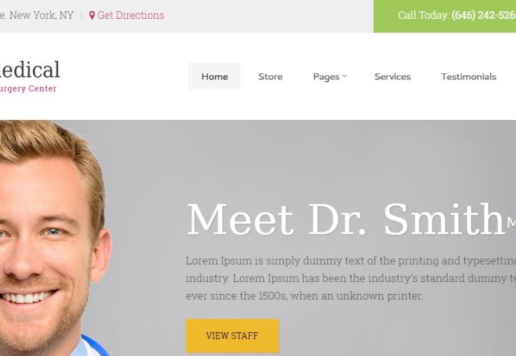This screenshot has width=516, height=356.
Task: Select the Home menu item
Action: 214,76
